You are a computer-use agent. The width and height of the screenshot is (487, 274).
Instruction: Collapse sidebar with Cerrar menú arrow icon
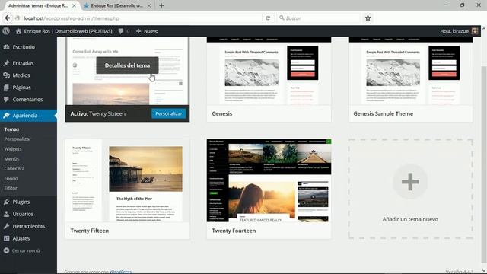coord(6,250)
